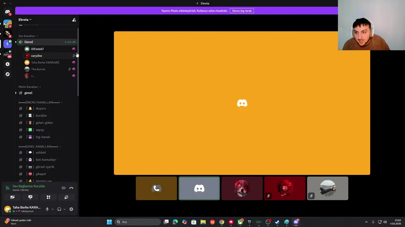Select the red Turkish-flag avatar participant tile

tap(285, 188)
